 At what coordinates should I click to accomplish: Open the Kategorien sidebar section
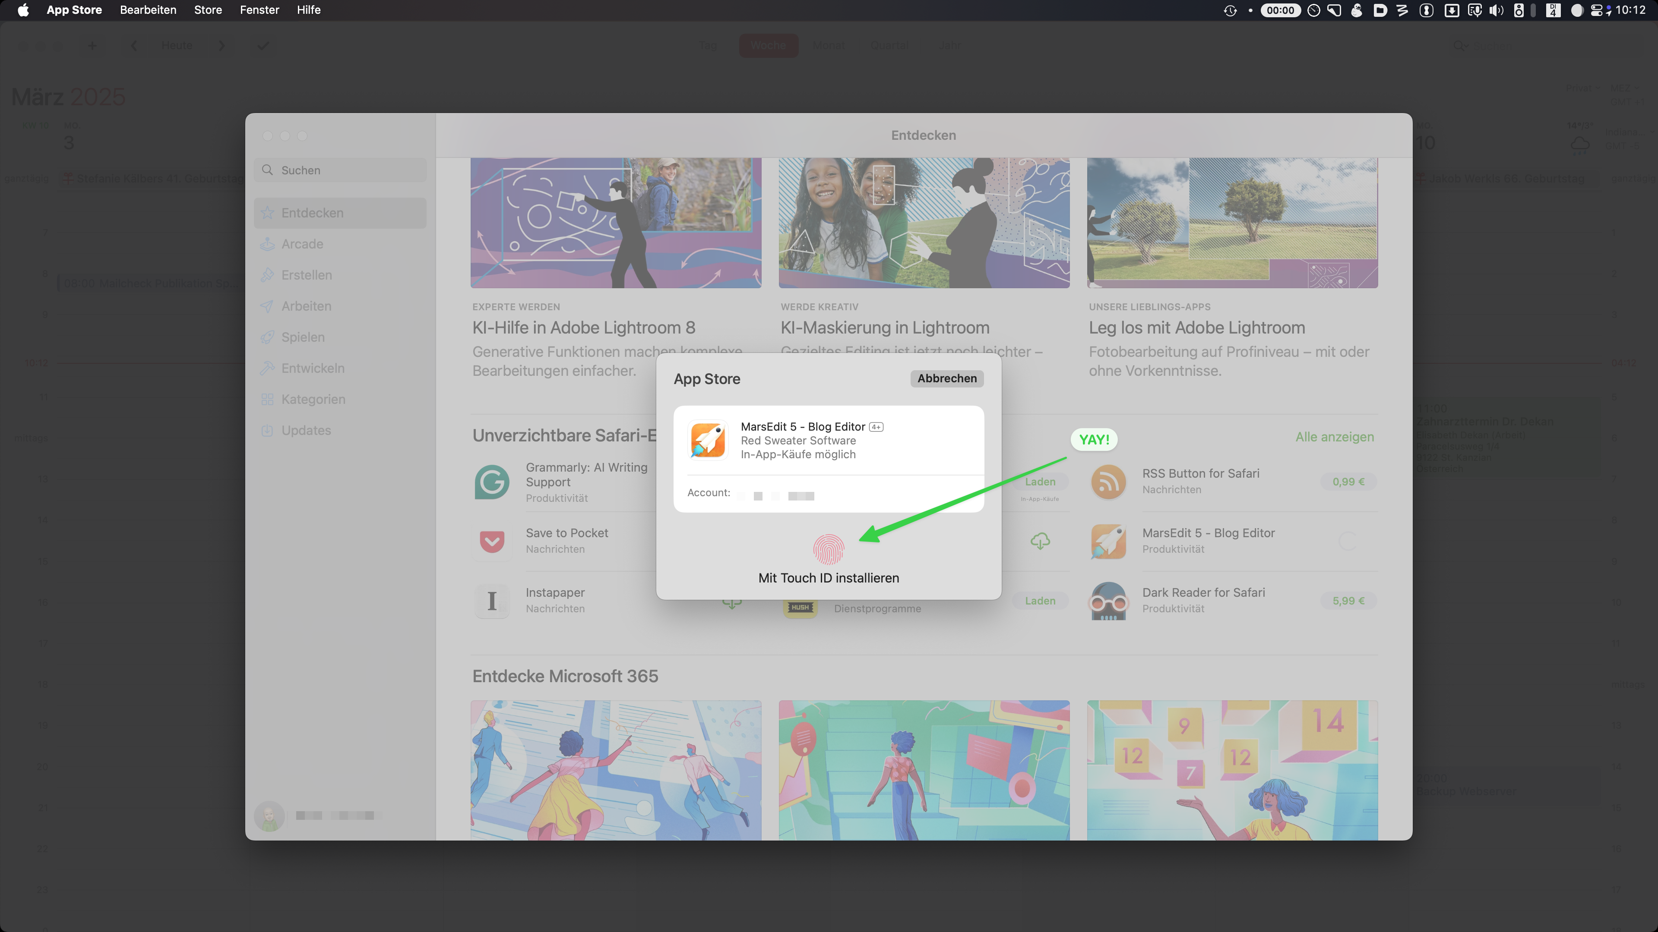(x=313, y=400)
